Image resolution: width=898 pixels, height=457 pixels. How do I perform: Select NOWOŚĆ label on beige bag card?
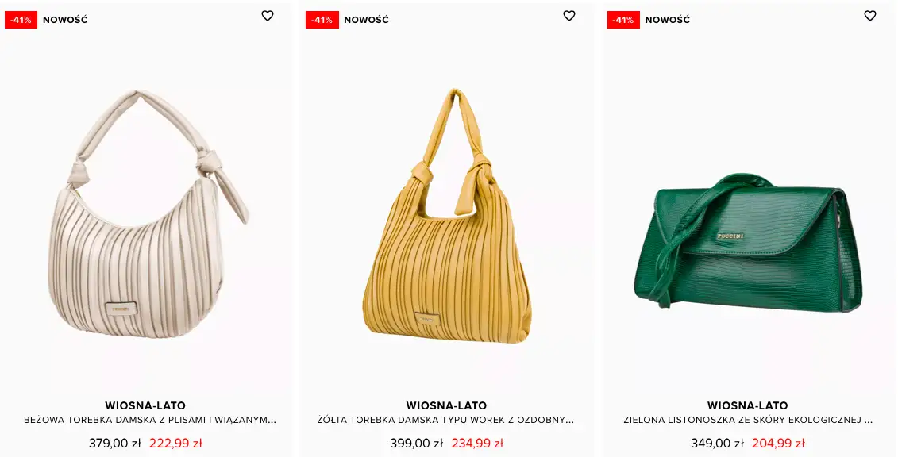click(x=65, y=20)
